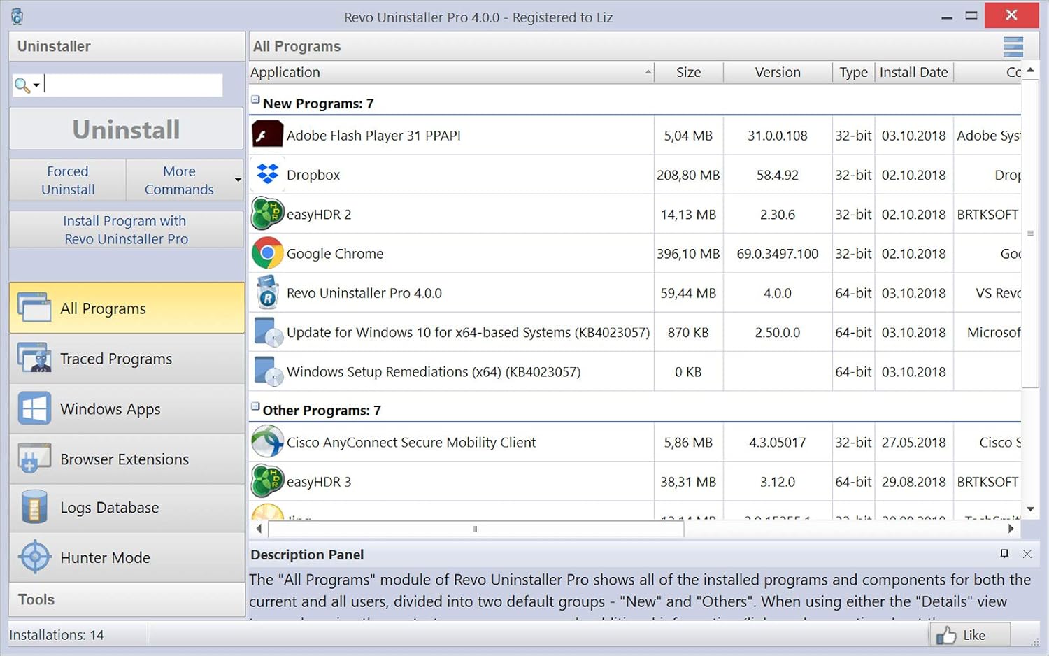Switch to the Browser Extensions module
The height and width of the screenshot is (656, 1049).
tap(127, 459)
